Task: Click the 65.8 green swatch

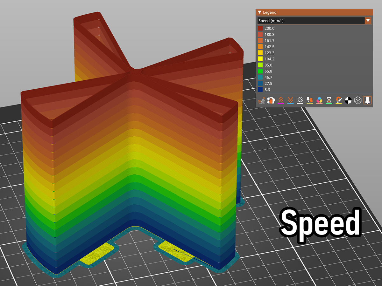Action: point(260,71)
